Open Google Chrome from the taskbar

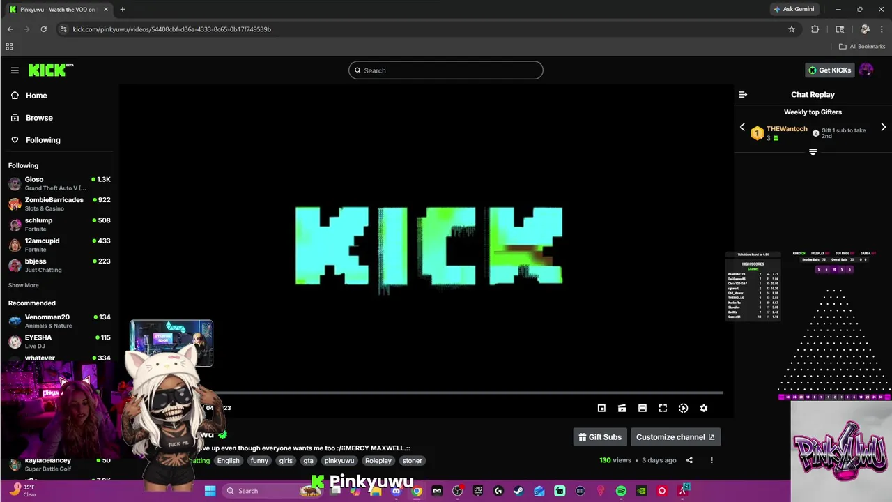pos(416,491)
